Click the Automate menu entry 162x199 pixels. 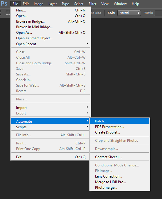pos(50,121)
